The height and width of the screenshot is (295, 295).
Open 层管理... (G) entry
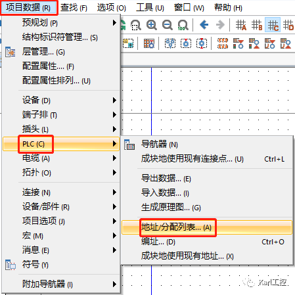click(61, 52)
